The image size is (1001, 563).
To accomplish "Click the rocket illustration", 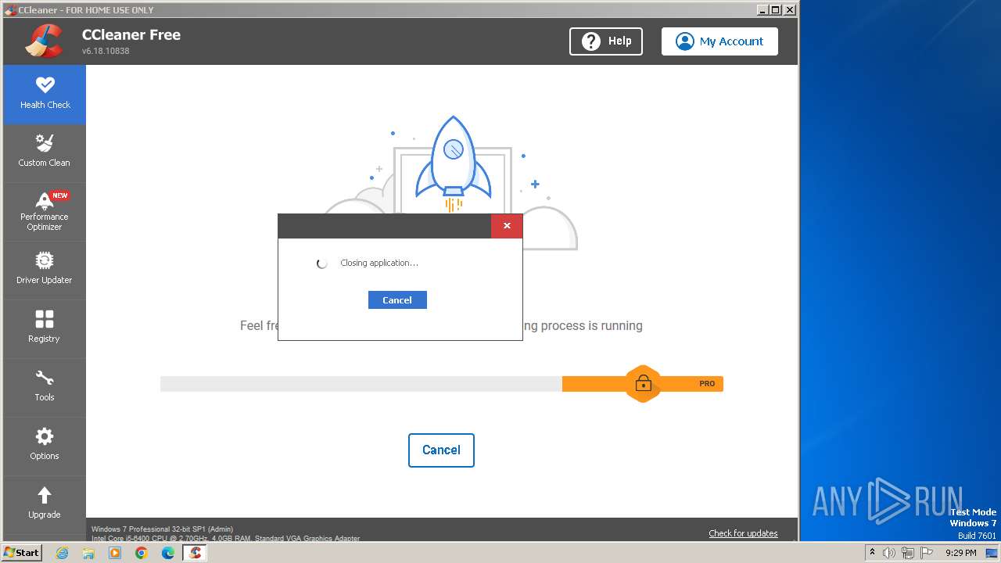I will (453, 163).
